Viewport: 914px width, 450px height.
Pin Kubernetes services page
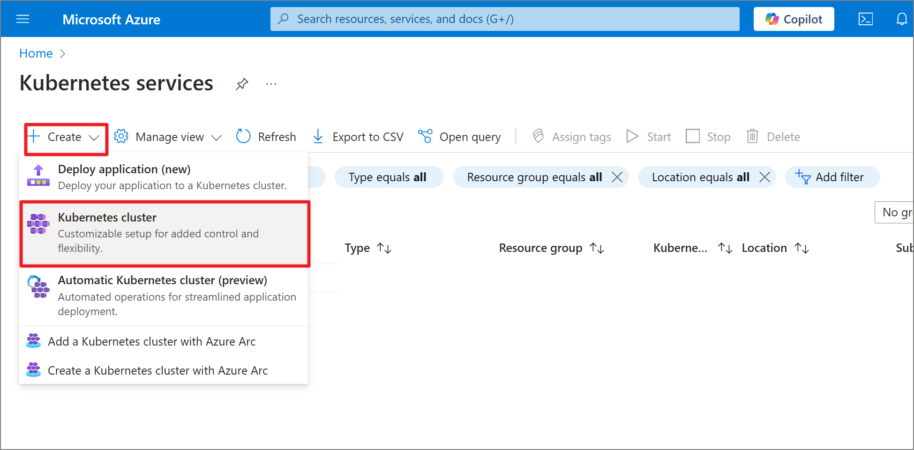tap(242, 84)
